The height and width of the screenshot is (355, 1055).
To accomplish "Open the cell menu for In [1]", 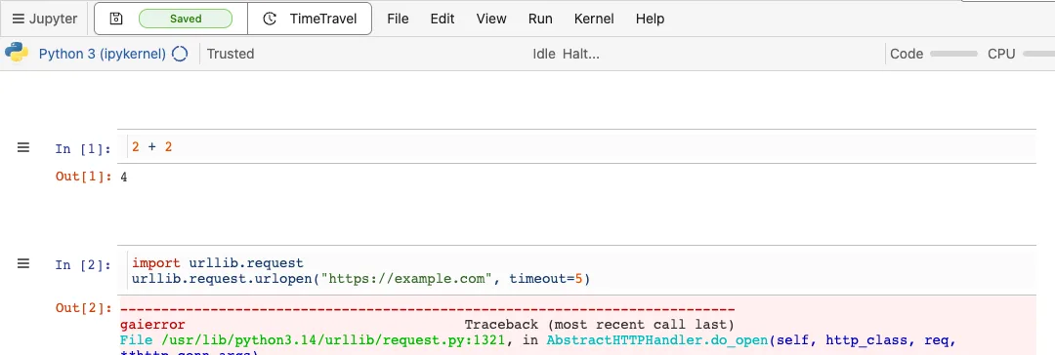I will [23, 148].
